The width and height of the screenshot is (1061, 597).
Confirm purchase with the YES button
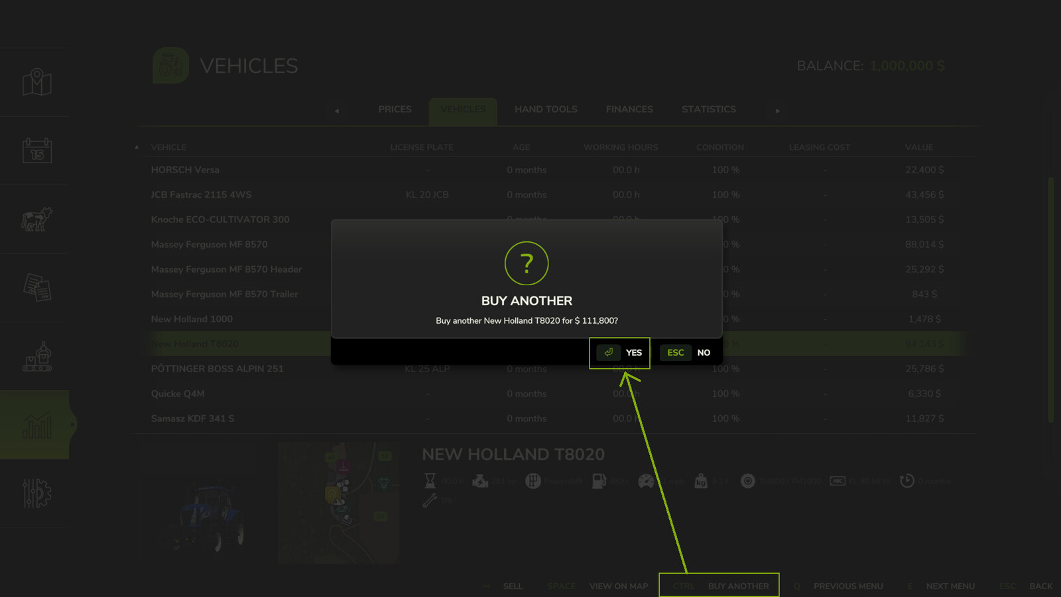tap(619, 353)
